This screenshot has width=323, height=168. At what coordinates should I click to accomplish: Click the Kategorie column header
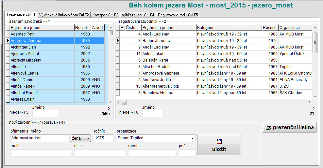[229, 27]
